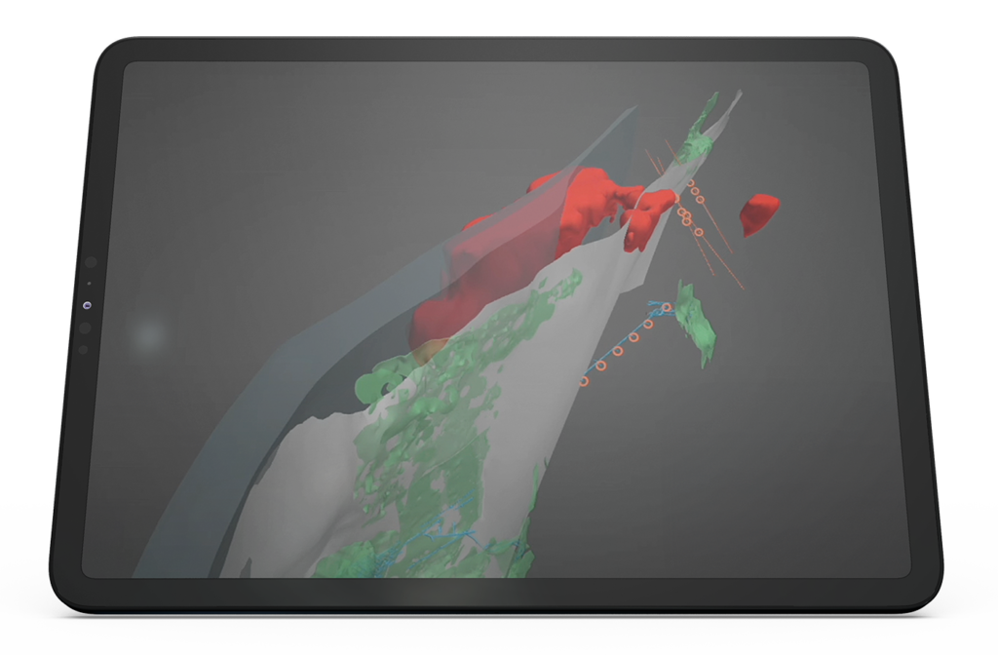Click the lowest orange circle on blue drillhole

[585, 381]
